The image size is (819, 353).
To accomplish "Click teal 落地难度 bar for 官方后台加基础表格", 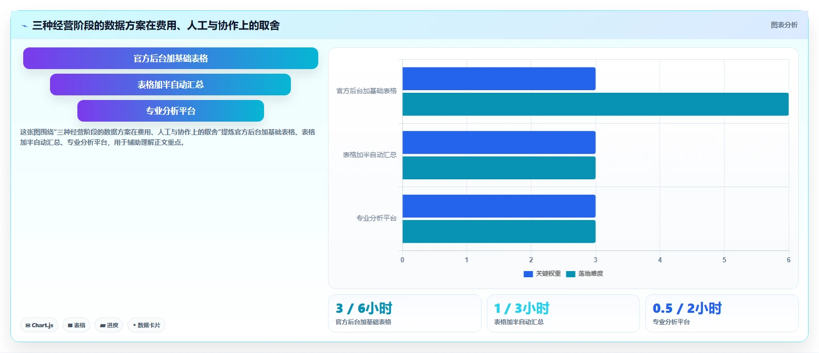I will (595, 104).
